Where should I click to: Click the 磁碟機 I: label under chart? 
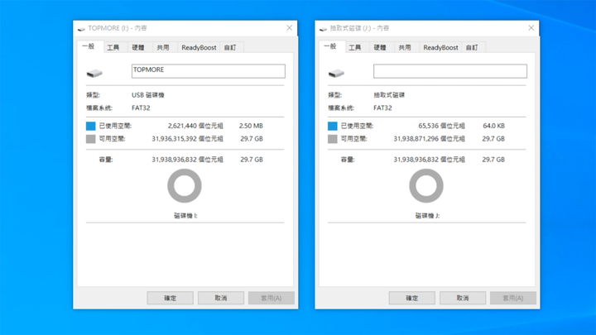185,216
